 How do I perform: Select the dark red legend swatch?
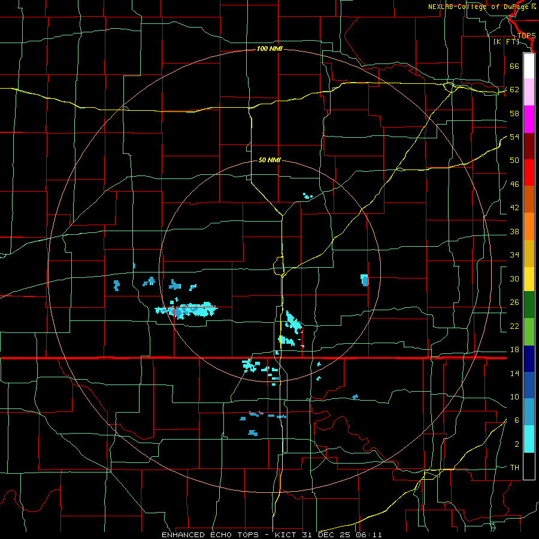(x=529, y=146)
